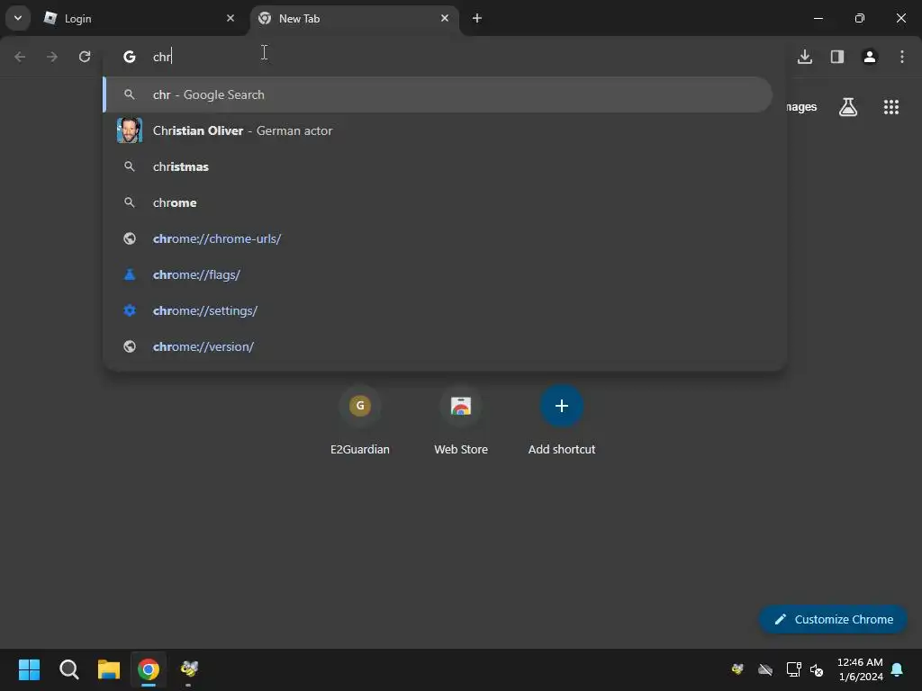Open the clock showing 12:46 AM

point(860,669)
